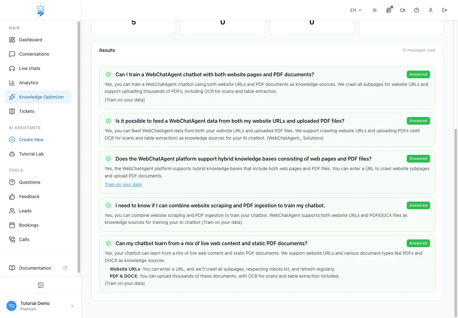Image resolution: width=458 pixels, height=318 pixels.
Task: Click the Calls phone icon
Action: pyautogui.click(x=12, y=239)
